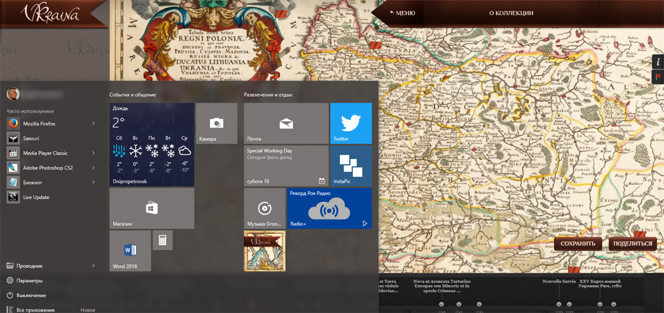Click the ПОДЕЛИТЬСЯ button
The image size is (664, 313).
[632, 244]
